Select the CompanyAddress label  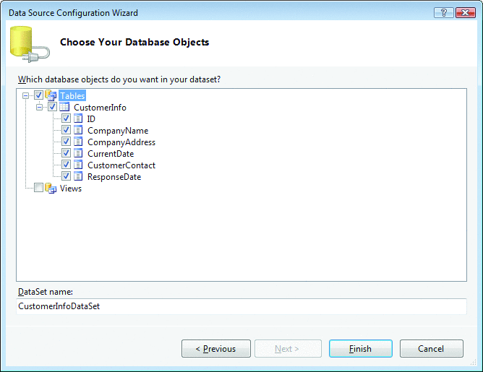121,142
